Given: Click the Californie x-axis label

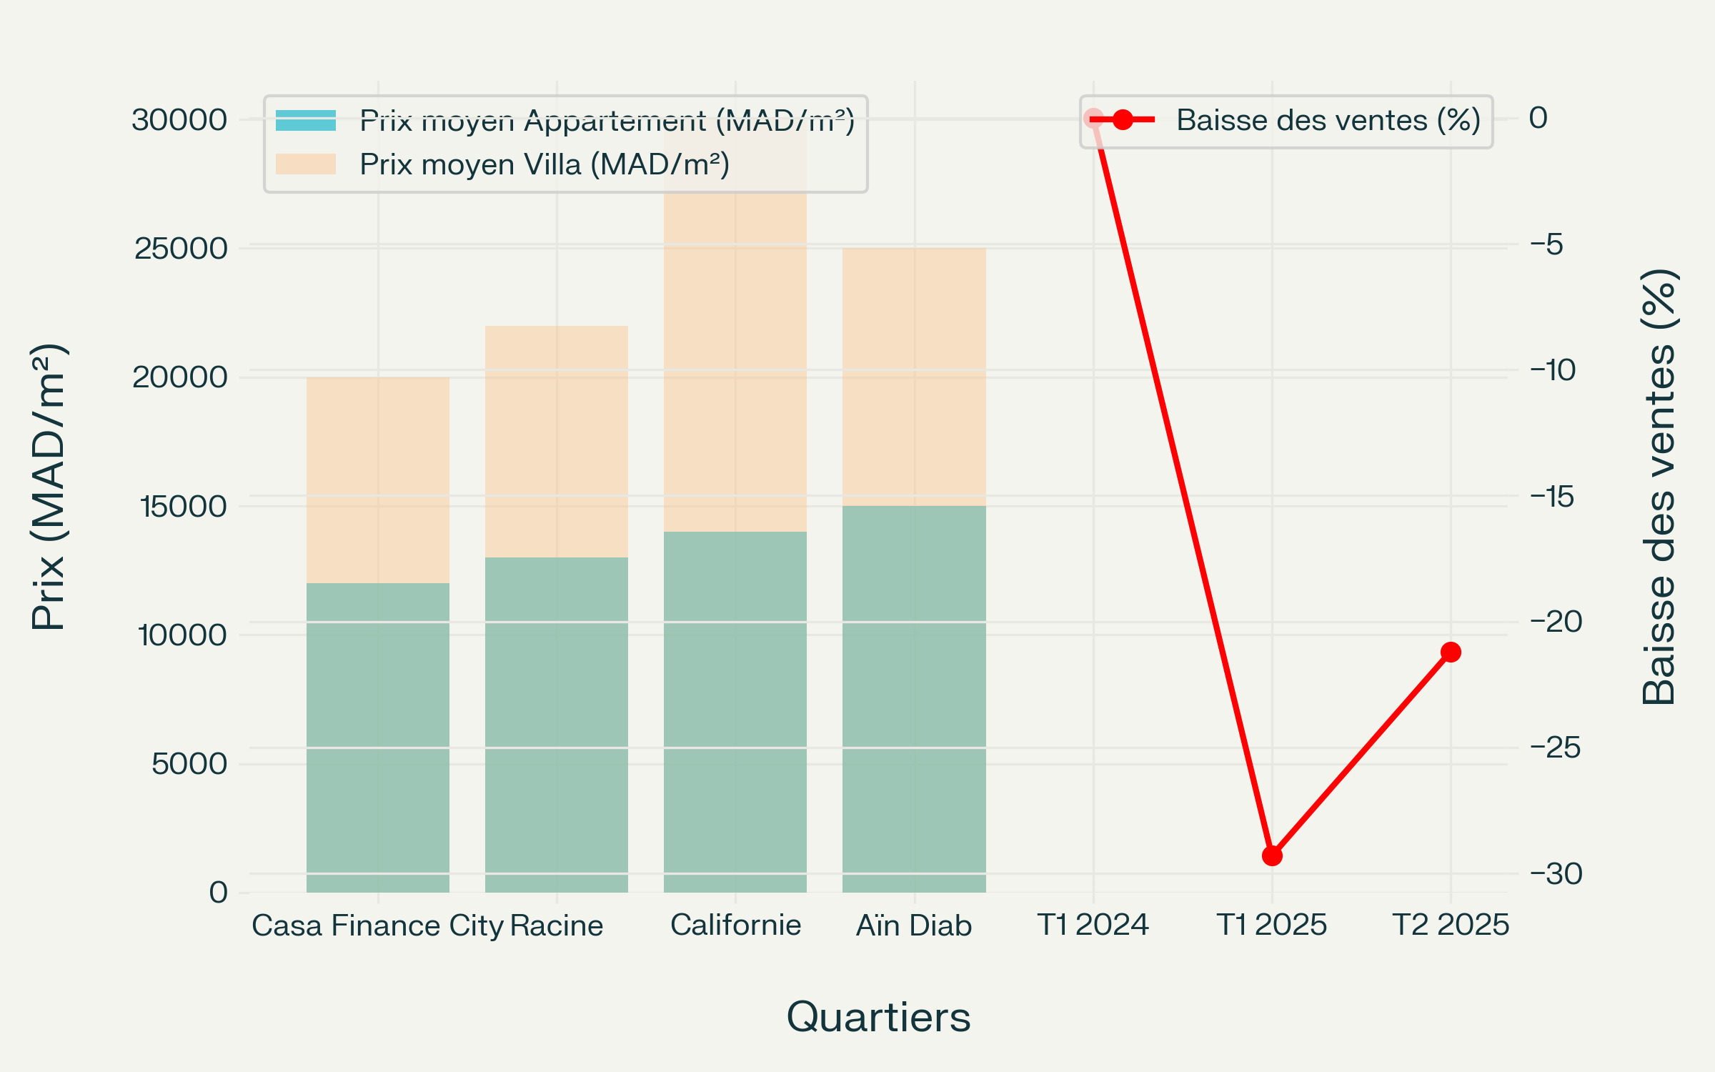Looking at the screenshot, I should 735,925.
